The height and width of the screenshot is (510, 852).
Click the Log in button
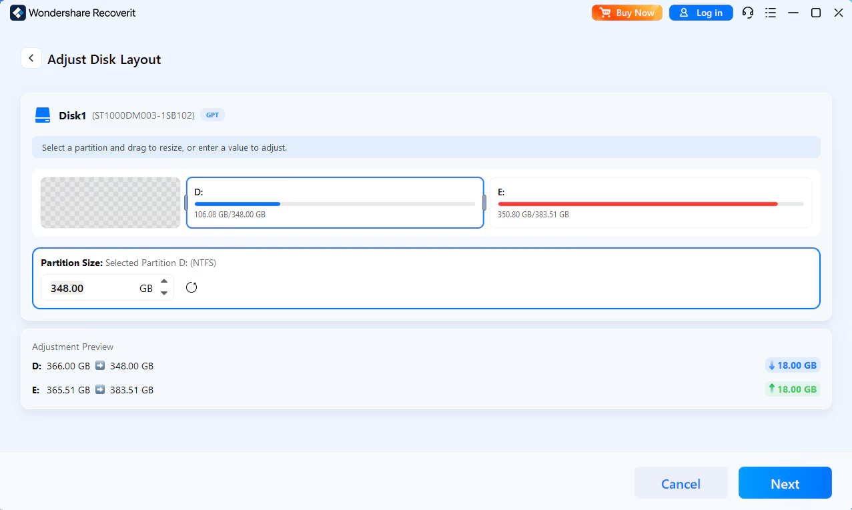pos(701,13)
